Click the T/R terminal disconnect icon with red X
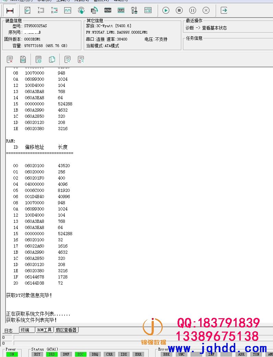273x357 pixels. (x=54, y=10)
